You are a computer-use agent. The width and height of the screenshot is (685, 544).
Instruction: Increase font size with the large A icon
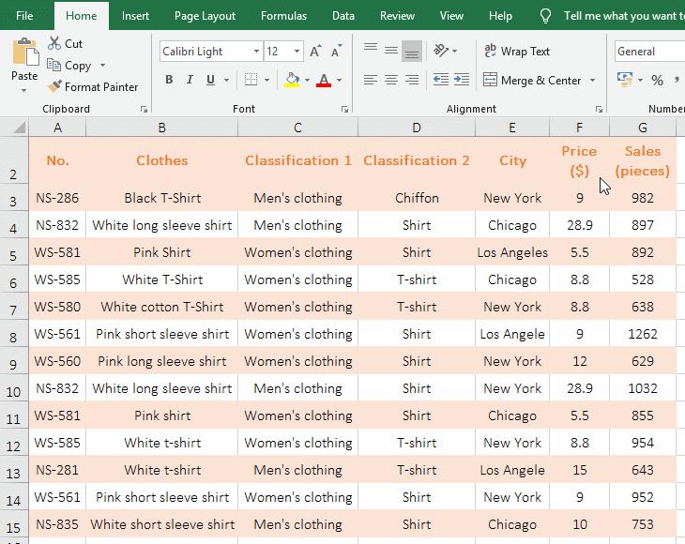[x=315, y=52]
